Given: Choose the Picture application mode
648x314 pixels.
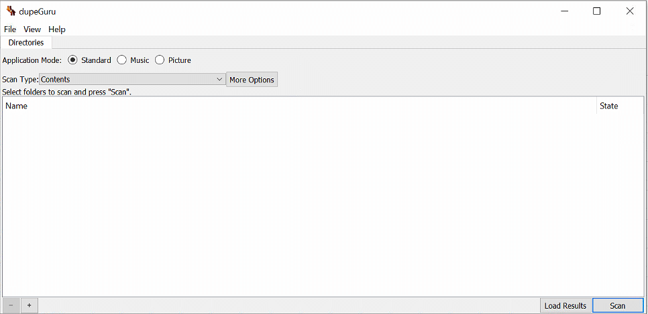Looking at the screenshot, I should coord(173,60).
